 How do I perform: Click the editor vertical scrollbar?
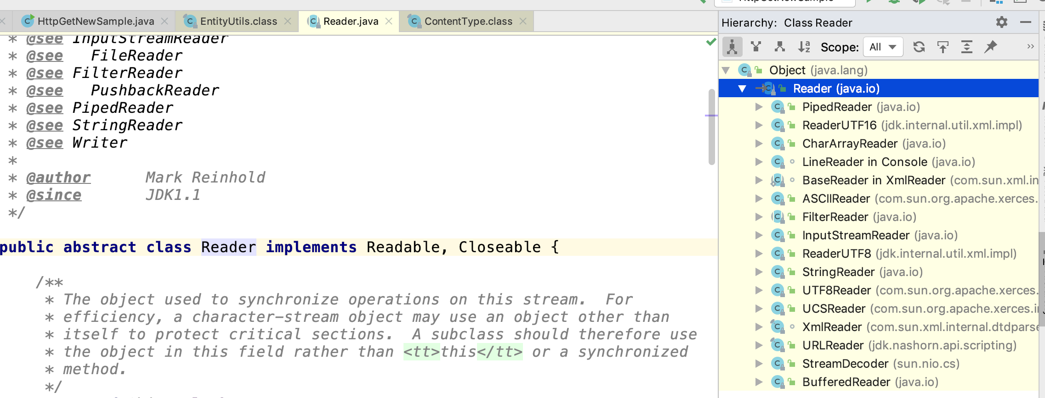click(711, 127)
